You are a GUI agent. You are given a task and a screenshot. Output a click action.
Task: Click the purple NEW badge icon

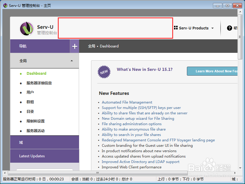[104, 72]
